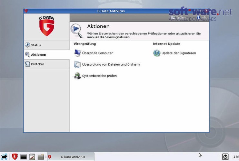Open the Protokoll sidebar tab

click(47, 64)
